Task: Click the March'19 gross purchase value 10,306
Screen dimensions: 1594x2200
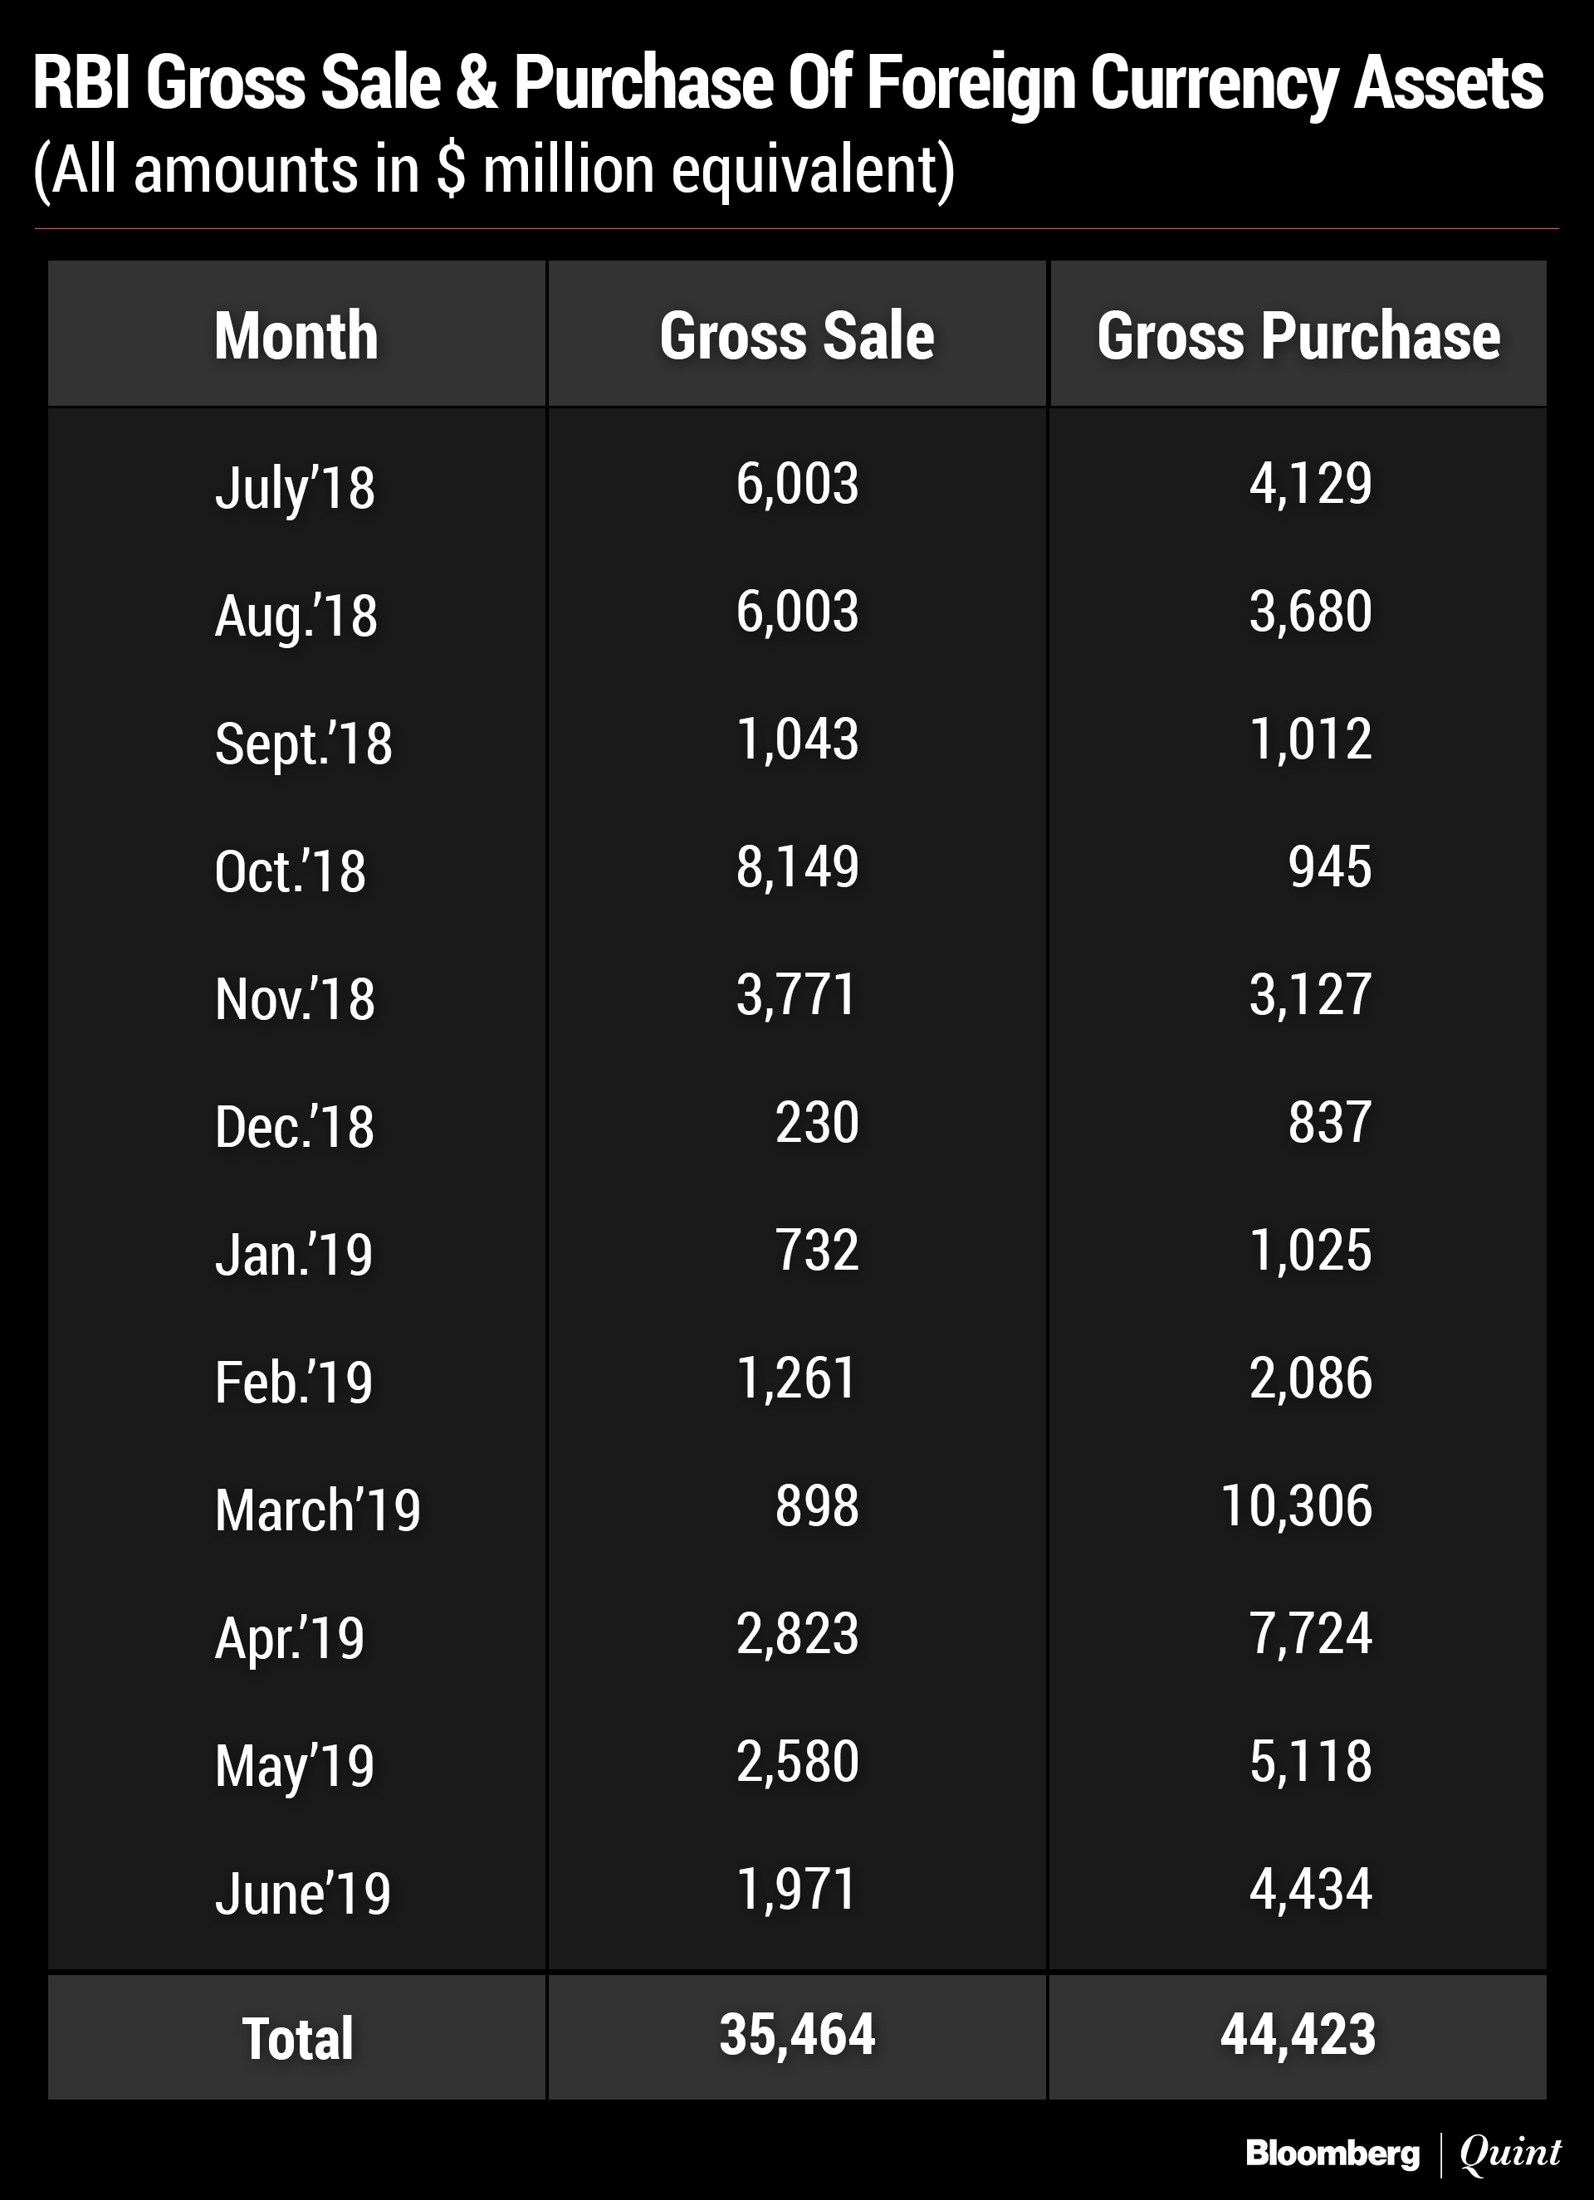Action: click(x=1296, y=1505)
